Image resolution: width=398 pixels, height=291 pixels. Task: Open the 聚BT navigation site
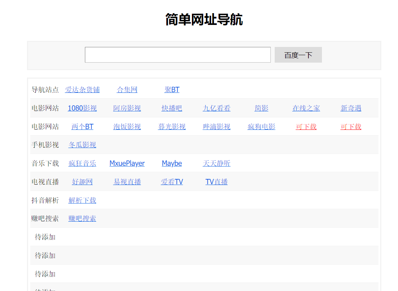pos(172,90)
